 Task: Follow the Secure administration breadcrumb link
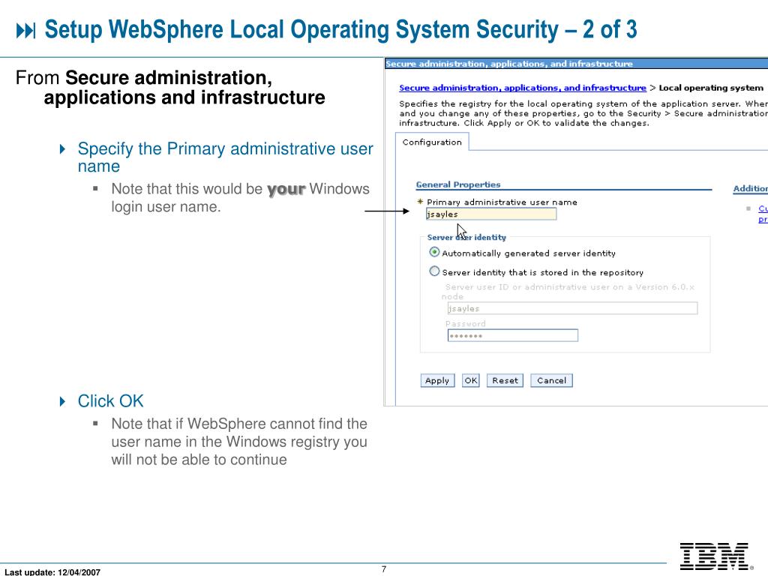pos(523,88)
